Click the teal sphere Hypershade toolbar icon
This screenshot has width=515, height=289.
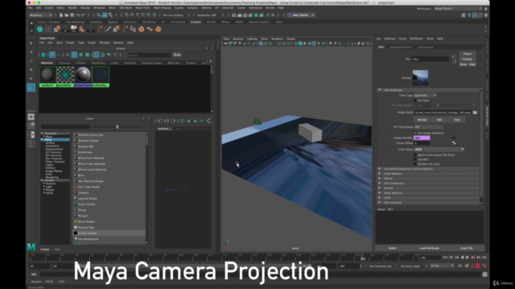[43, 55]
